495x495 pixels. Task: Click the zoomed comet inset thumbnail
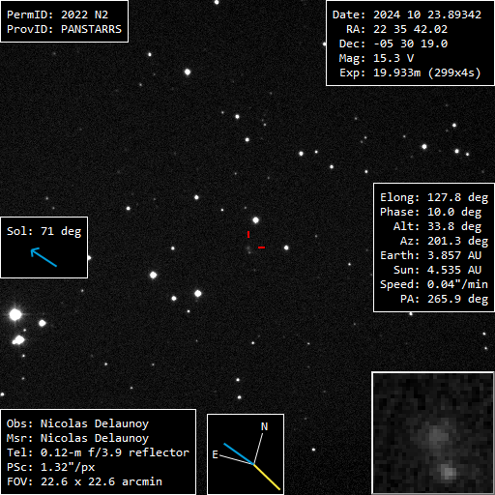coord(433,433)
